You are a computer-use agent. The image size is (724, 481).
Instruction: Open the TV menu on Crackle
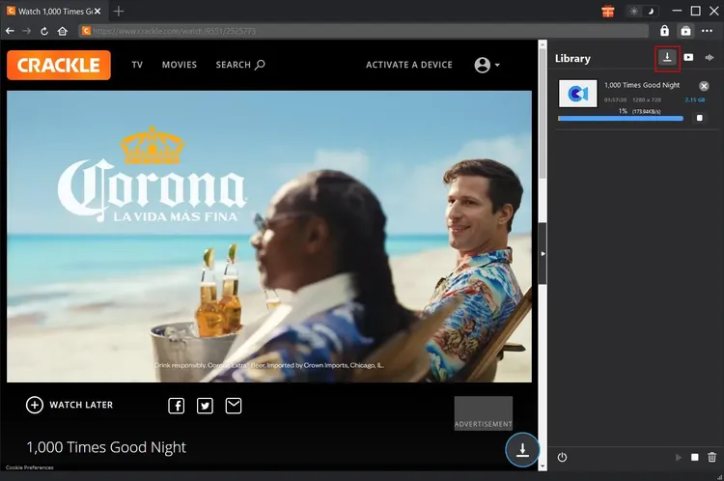pos(137,65)
